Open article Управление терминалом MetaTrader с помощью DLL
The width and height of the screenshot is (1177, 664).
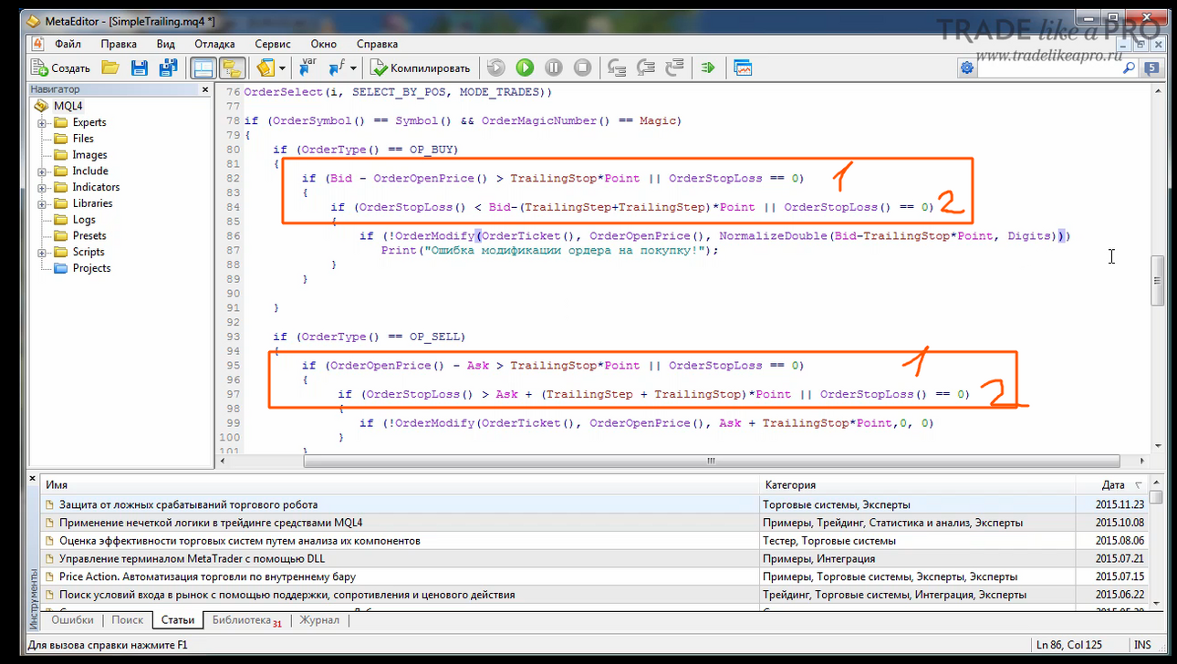pos(192,558)
